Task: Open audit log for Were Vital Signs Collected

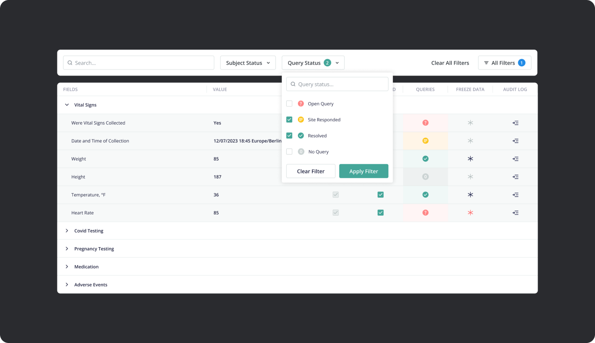Action: (x=515, y=123)
